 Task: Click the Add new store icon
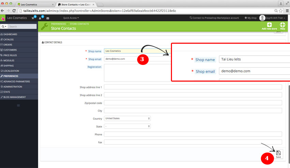click(269, 25)
